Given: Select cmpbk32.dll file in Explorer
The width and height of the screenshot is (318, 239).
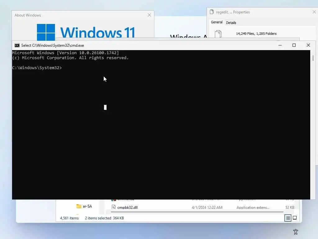Looking at the screenshot, I should pyautogui.click(x=128, y=207).
